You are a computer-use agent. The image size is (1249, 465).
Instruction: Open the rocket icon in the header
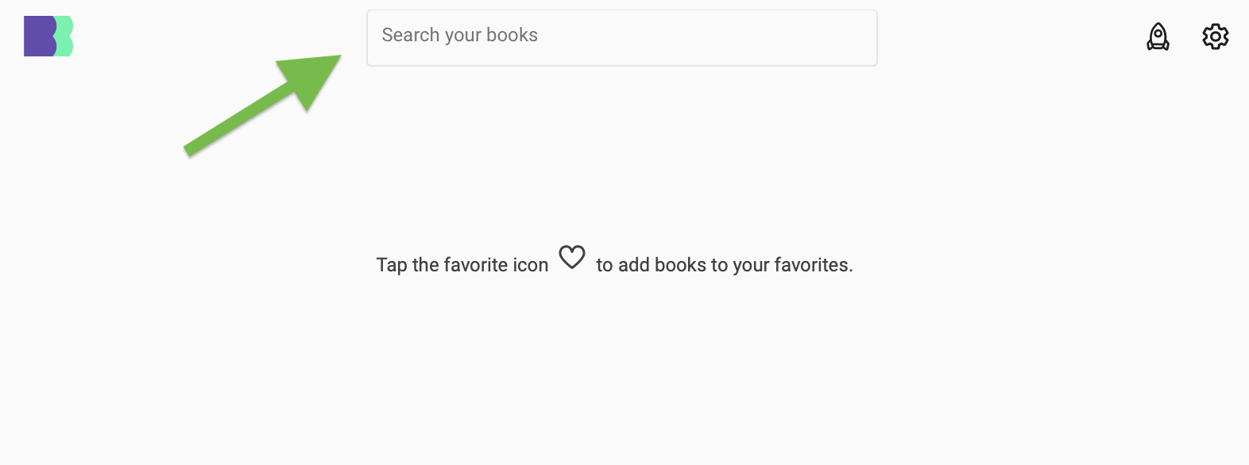[1158, 37]
